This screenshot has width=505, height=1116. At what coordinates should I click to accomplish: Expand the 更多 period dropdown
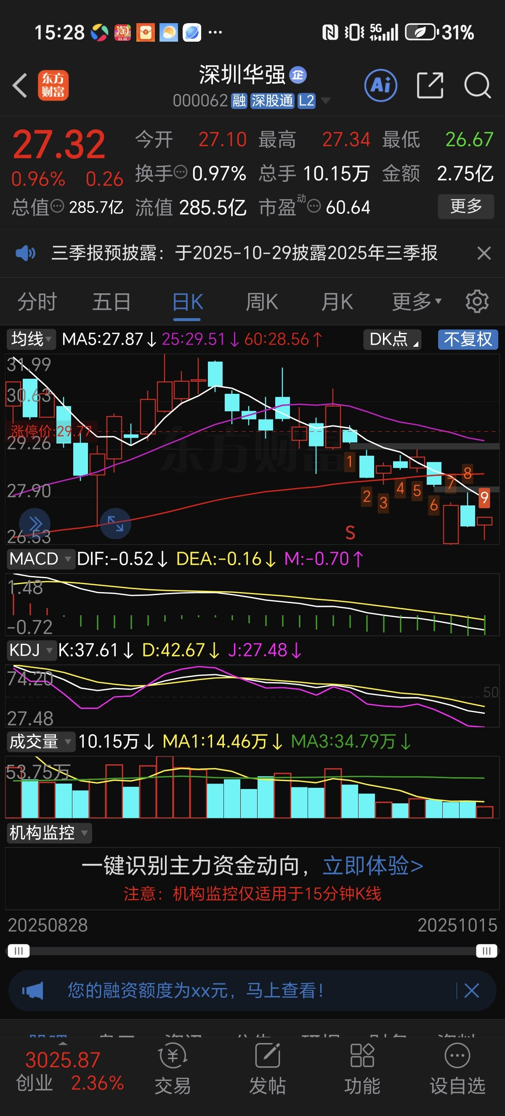pyautogui.click(x=417, y=302)
